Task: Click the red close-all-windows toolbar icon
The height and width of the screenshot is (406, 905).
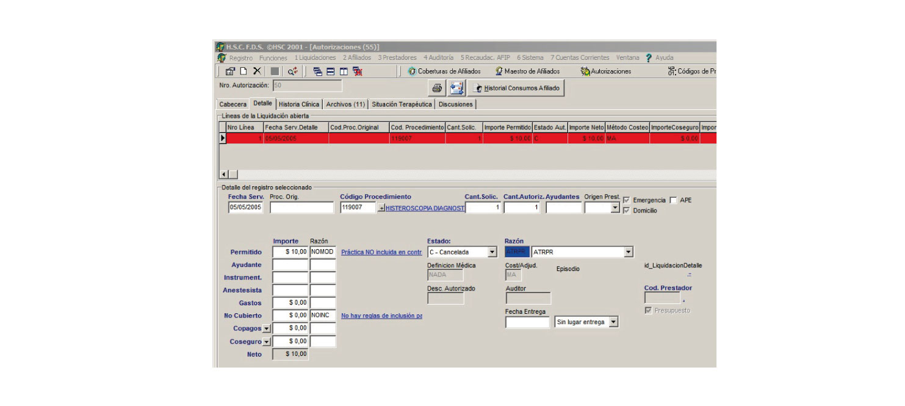Action: point(358,71)
